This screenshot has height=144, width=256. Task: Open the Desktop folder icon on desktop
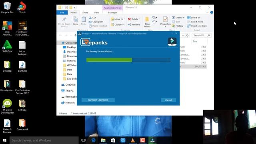(x=7, y=66)
